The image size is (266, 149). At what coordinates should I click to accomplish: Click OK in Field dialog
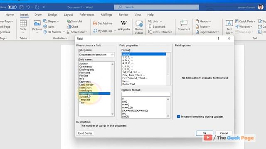[x=204, y=133]
